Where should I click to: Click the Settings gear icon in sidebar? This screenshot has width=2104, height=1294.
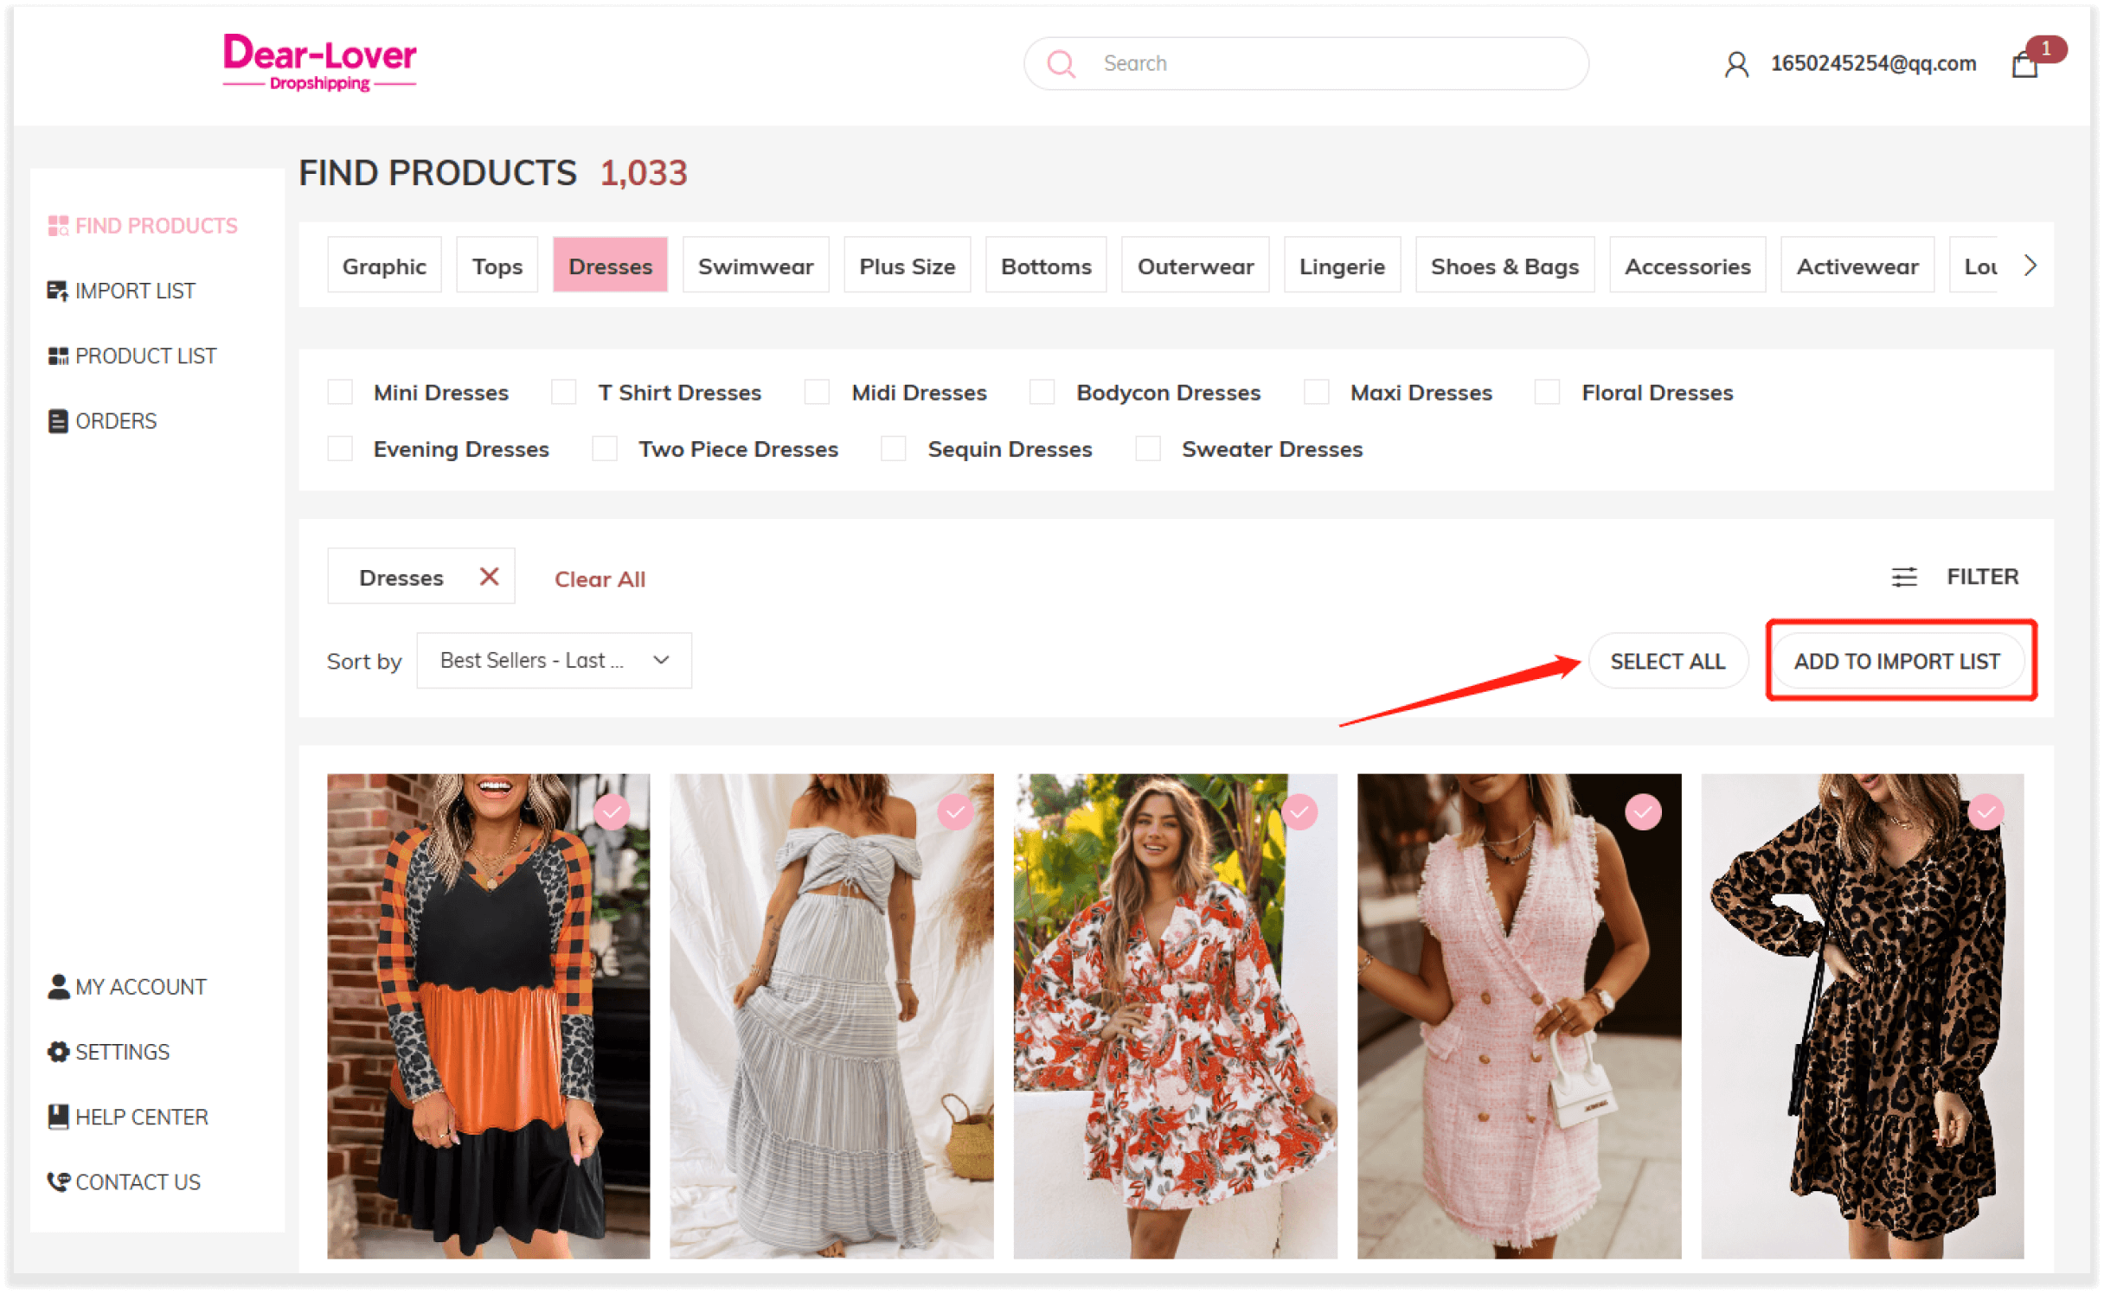(57, 1051)
